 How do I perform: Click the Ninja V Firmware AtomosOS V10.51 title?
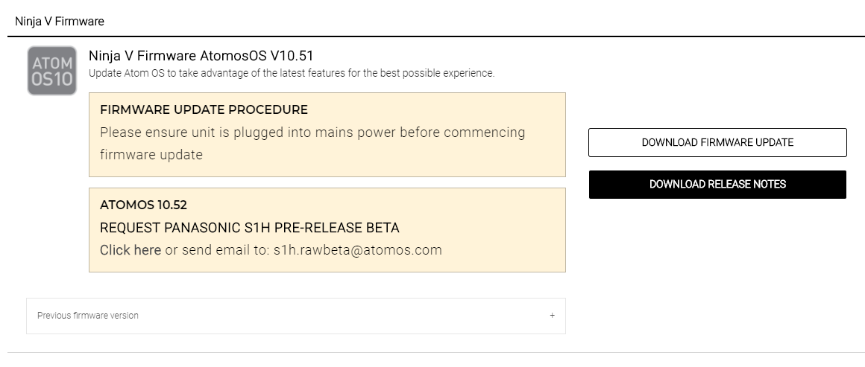coord(200,56)
